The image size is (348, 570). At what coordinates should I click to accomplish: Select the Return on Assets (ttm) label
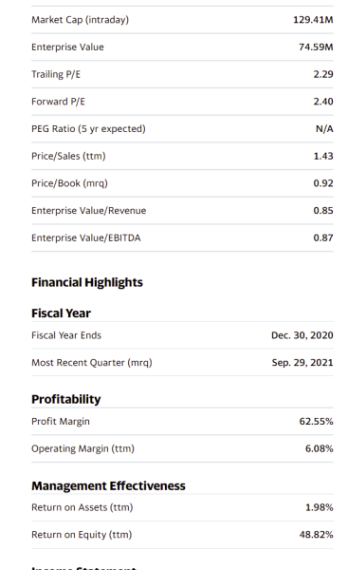[82, 507]
